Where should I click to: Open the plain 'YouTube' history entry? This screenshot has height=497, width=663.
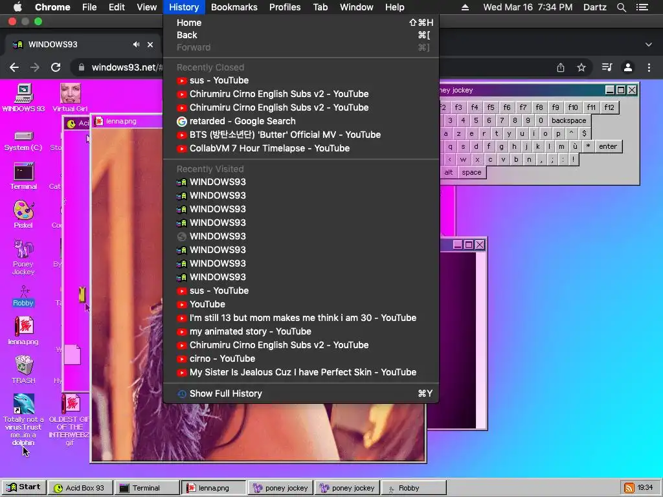tap(301, 304)
